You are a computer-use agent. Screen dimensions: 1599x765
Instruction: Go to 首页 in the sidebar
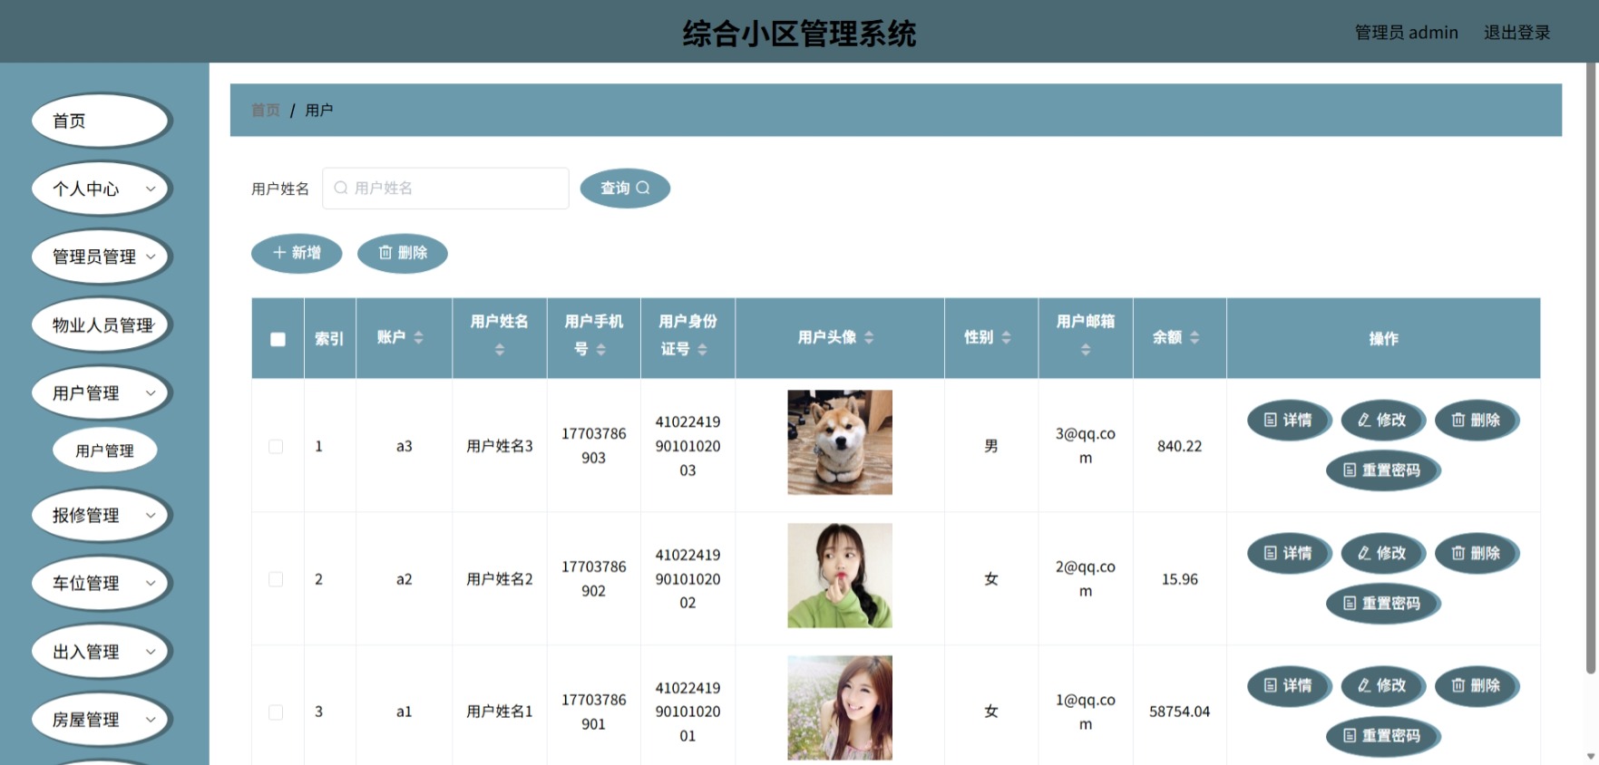(102, 121)
